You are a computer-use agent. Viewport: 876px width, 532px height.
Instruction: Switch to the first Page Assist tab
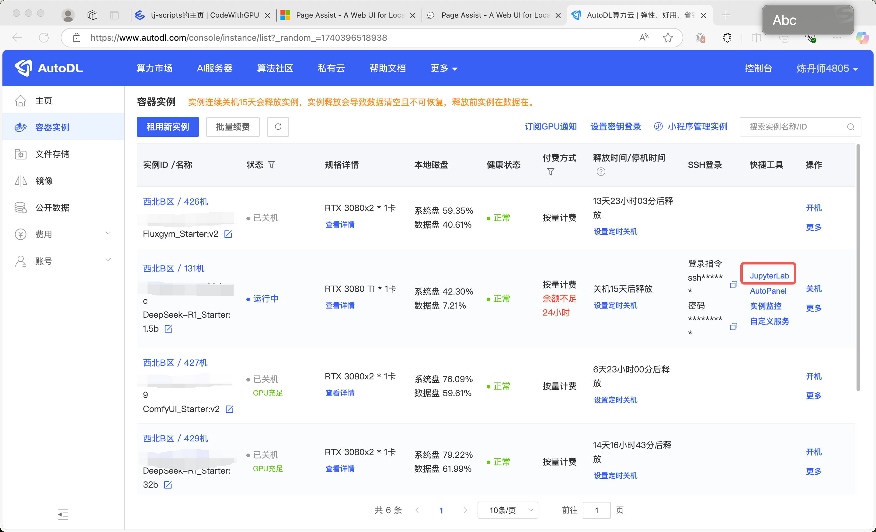[x=349, y=15]
